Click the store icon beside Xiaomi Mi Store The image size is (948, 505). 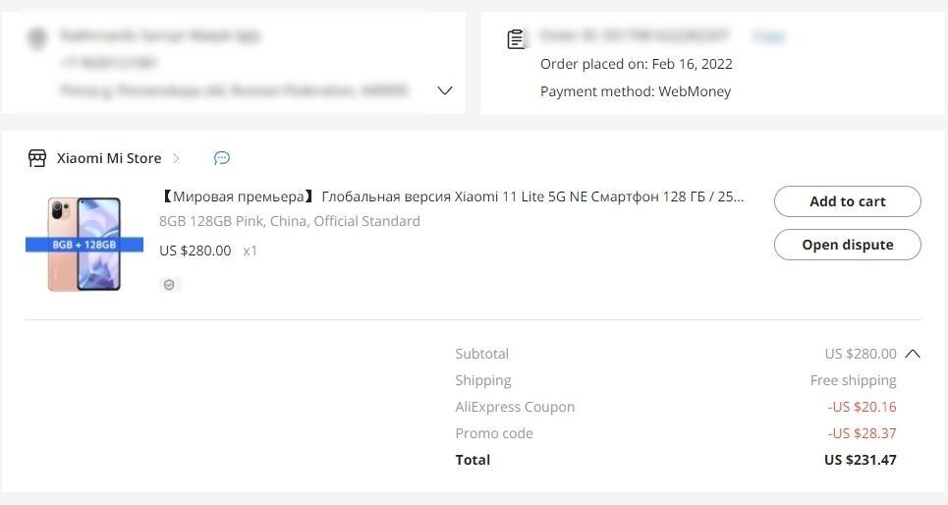pos(37,158)
